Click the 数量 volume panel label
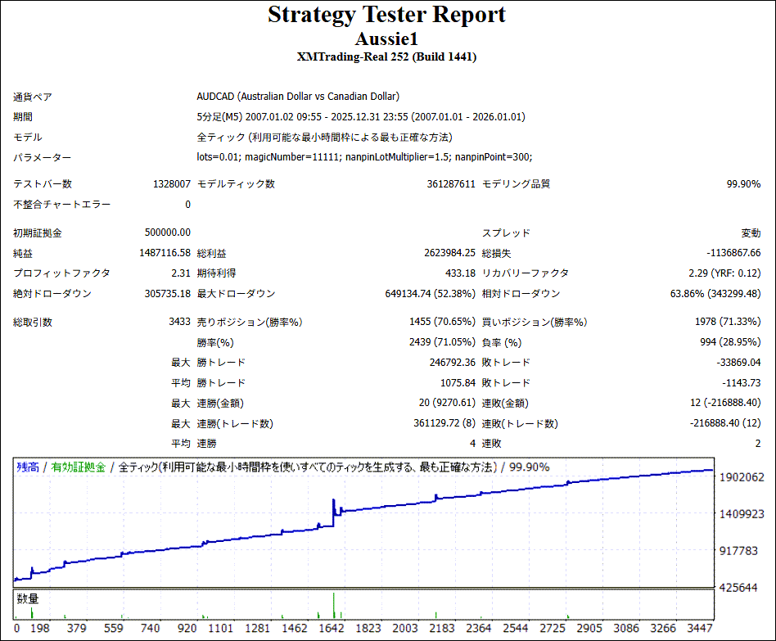This screenshot has height=641, width=776. (x=28, y=599)
